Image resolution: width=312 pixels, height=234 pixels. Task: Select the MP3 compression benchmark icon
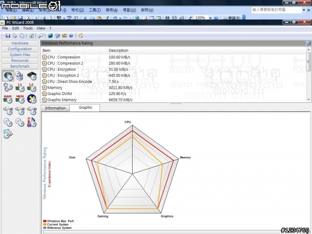pos(32,122)
